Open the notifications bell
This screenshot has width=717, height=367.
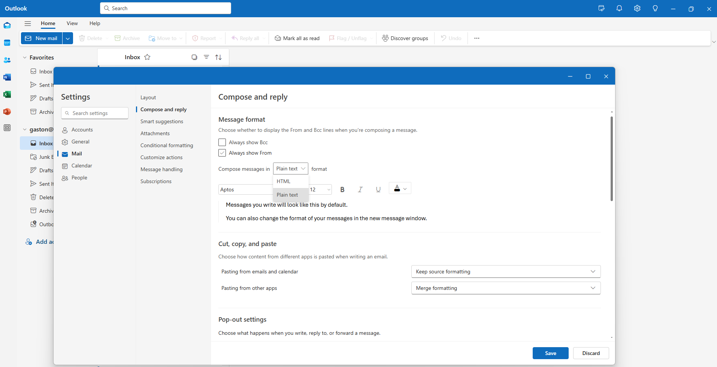(x=619, y=8)
